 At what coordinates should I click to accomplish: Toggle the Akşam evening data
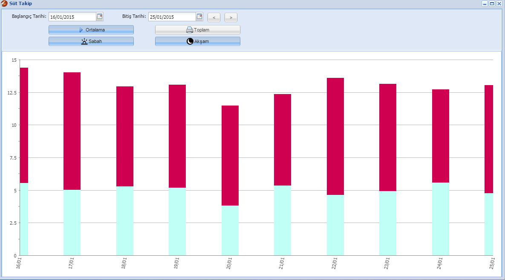point(198,41)
